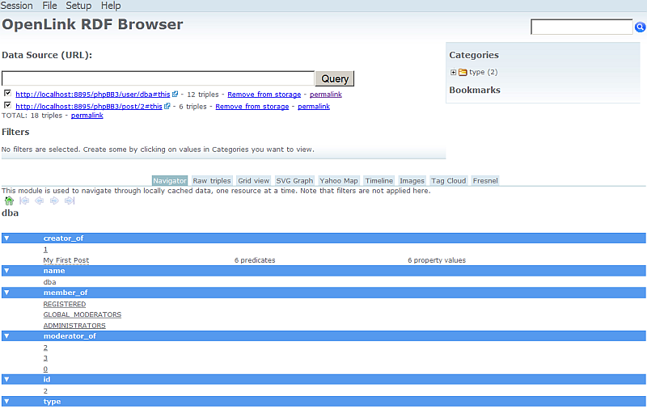
Task: Click the blue search magnifier icon
Action: (640, 27)
